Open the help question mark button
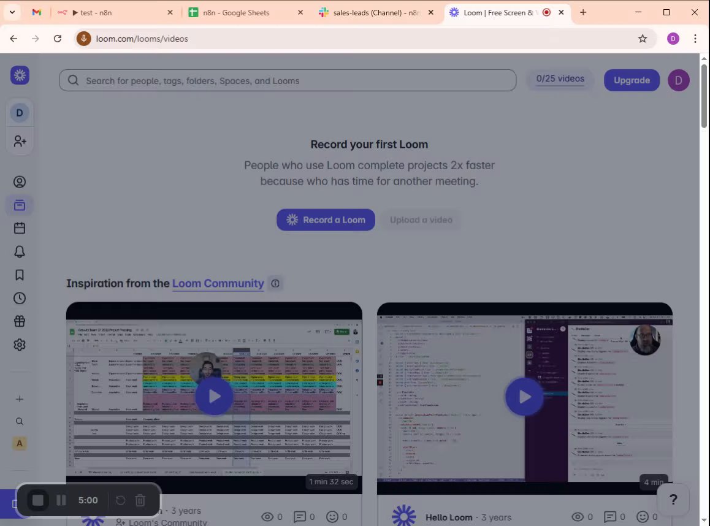 [x=673, y=499]
